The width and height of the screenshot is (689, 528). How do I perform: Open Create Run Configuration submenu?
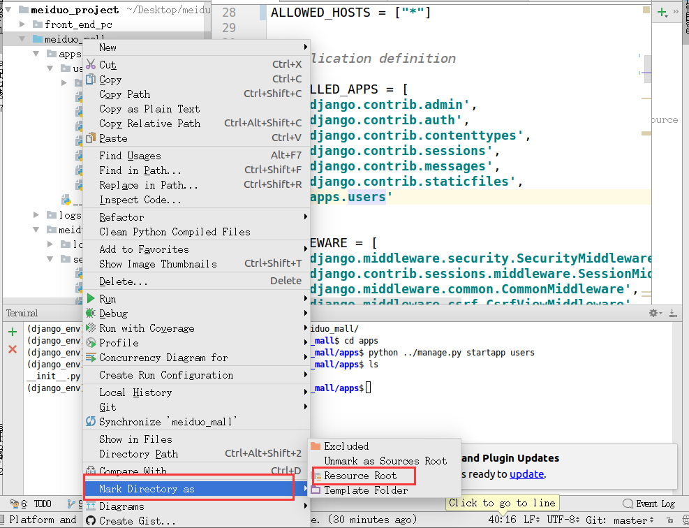(x=196, y=374)
